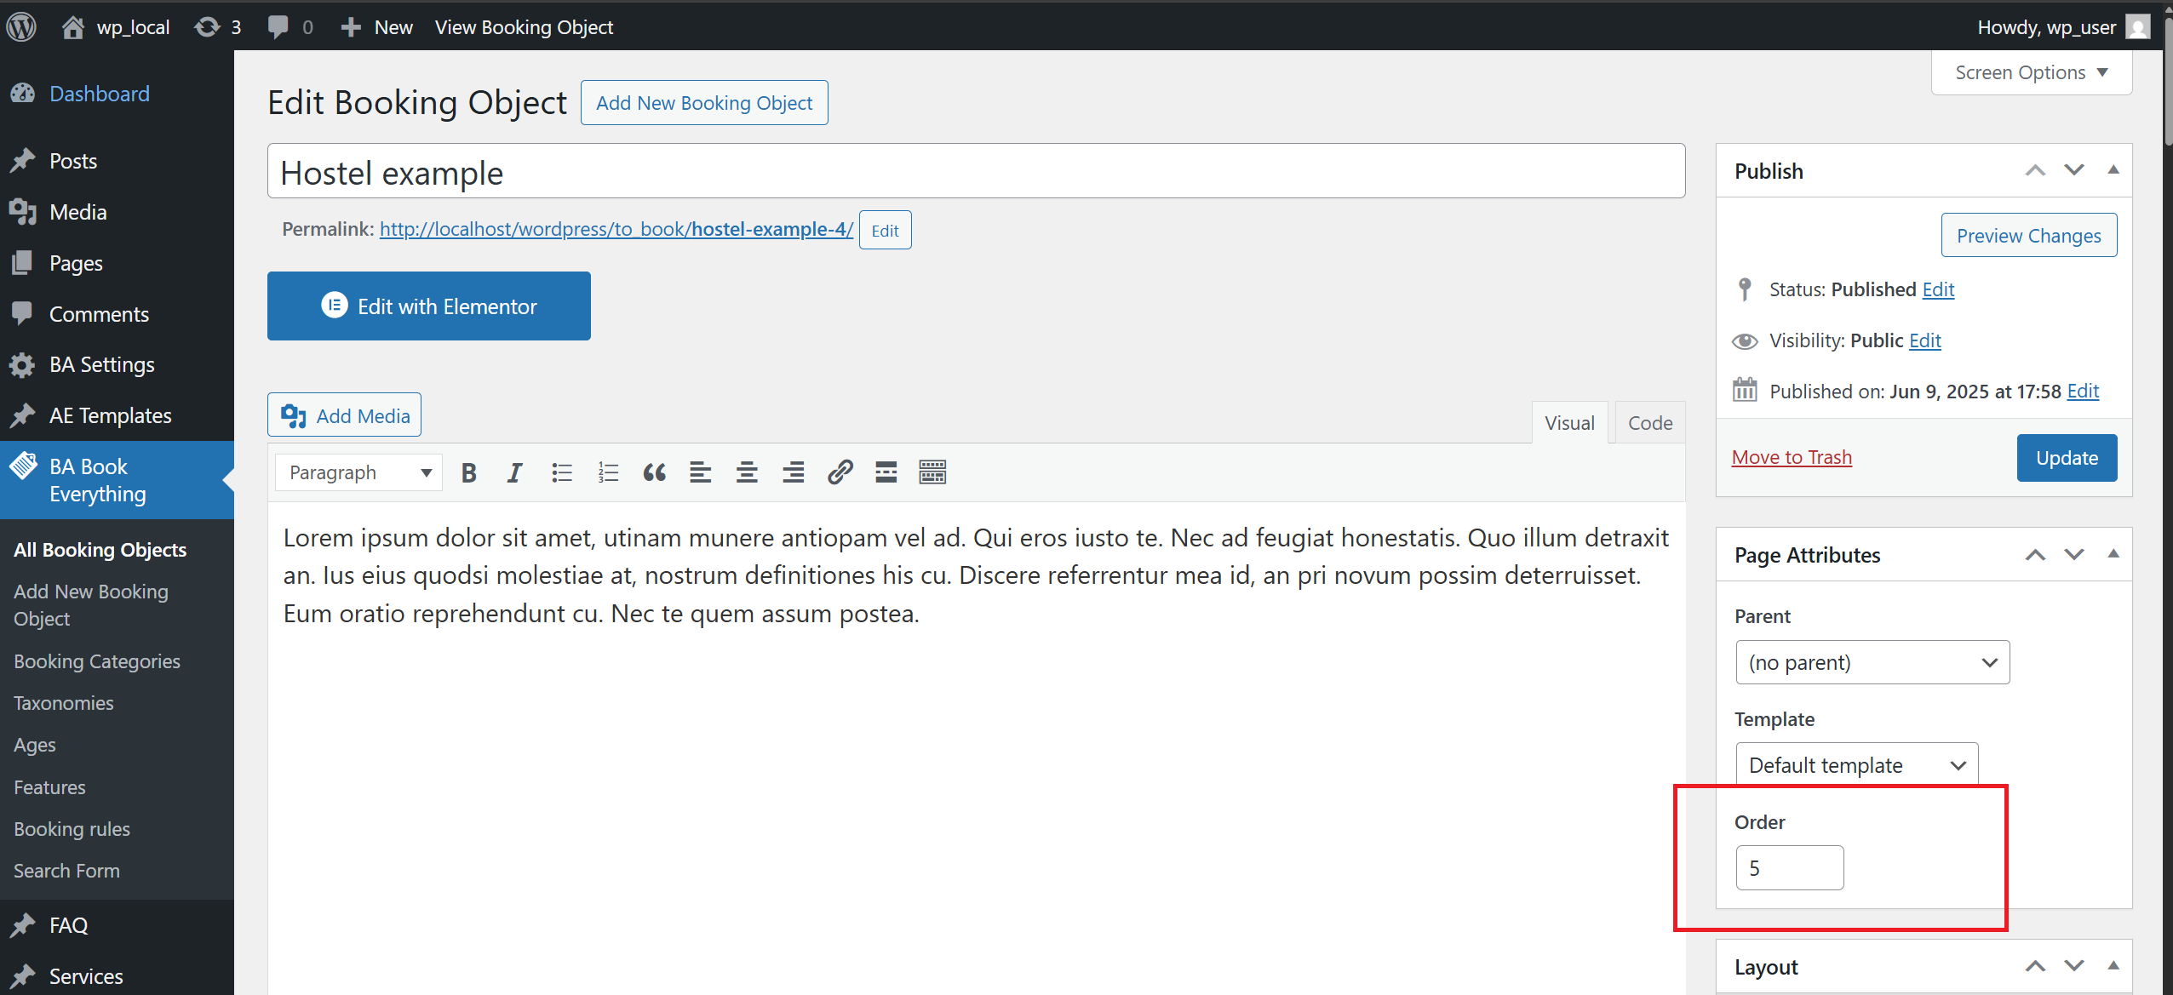
Task: Open the Parent page dropdown
Action: pos(1872,662)
